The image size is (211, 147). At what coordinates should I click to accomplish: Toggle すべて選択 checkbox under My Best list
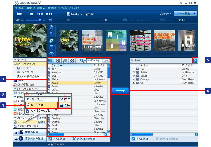click(133, 139)
